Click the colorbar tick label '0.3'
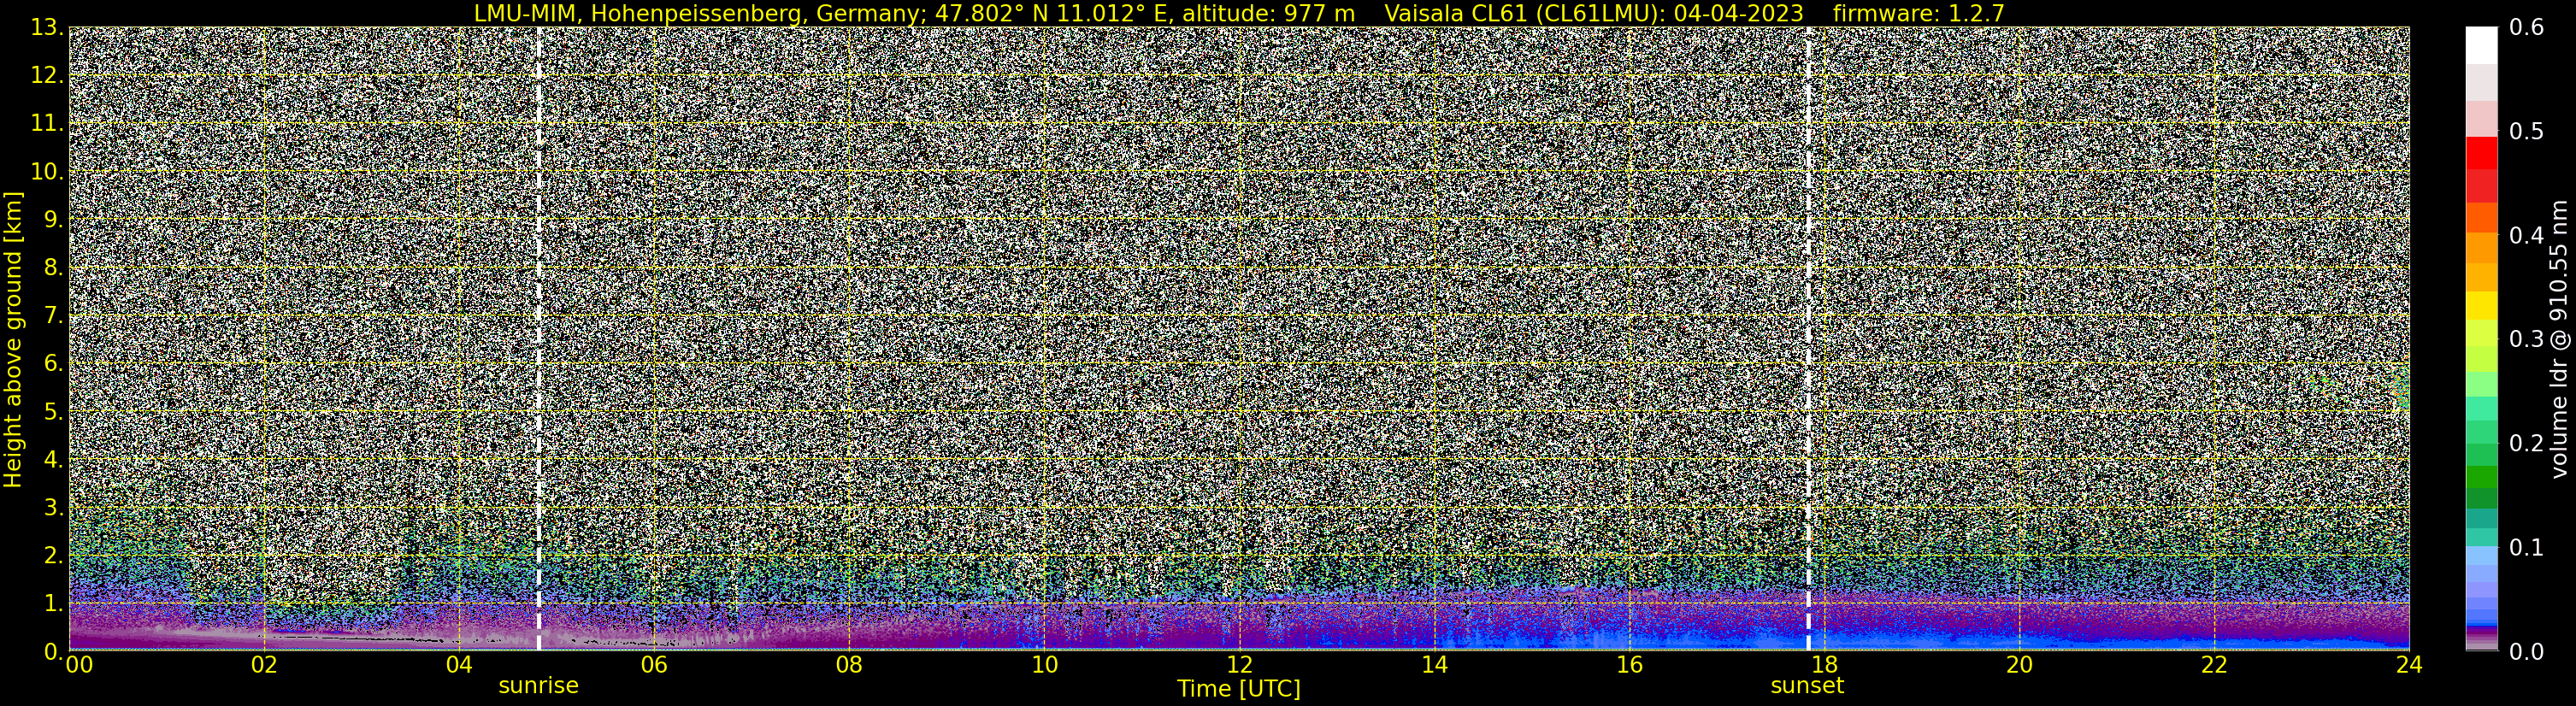This screenshot has height=706, width=2576. click(2527, 339)
